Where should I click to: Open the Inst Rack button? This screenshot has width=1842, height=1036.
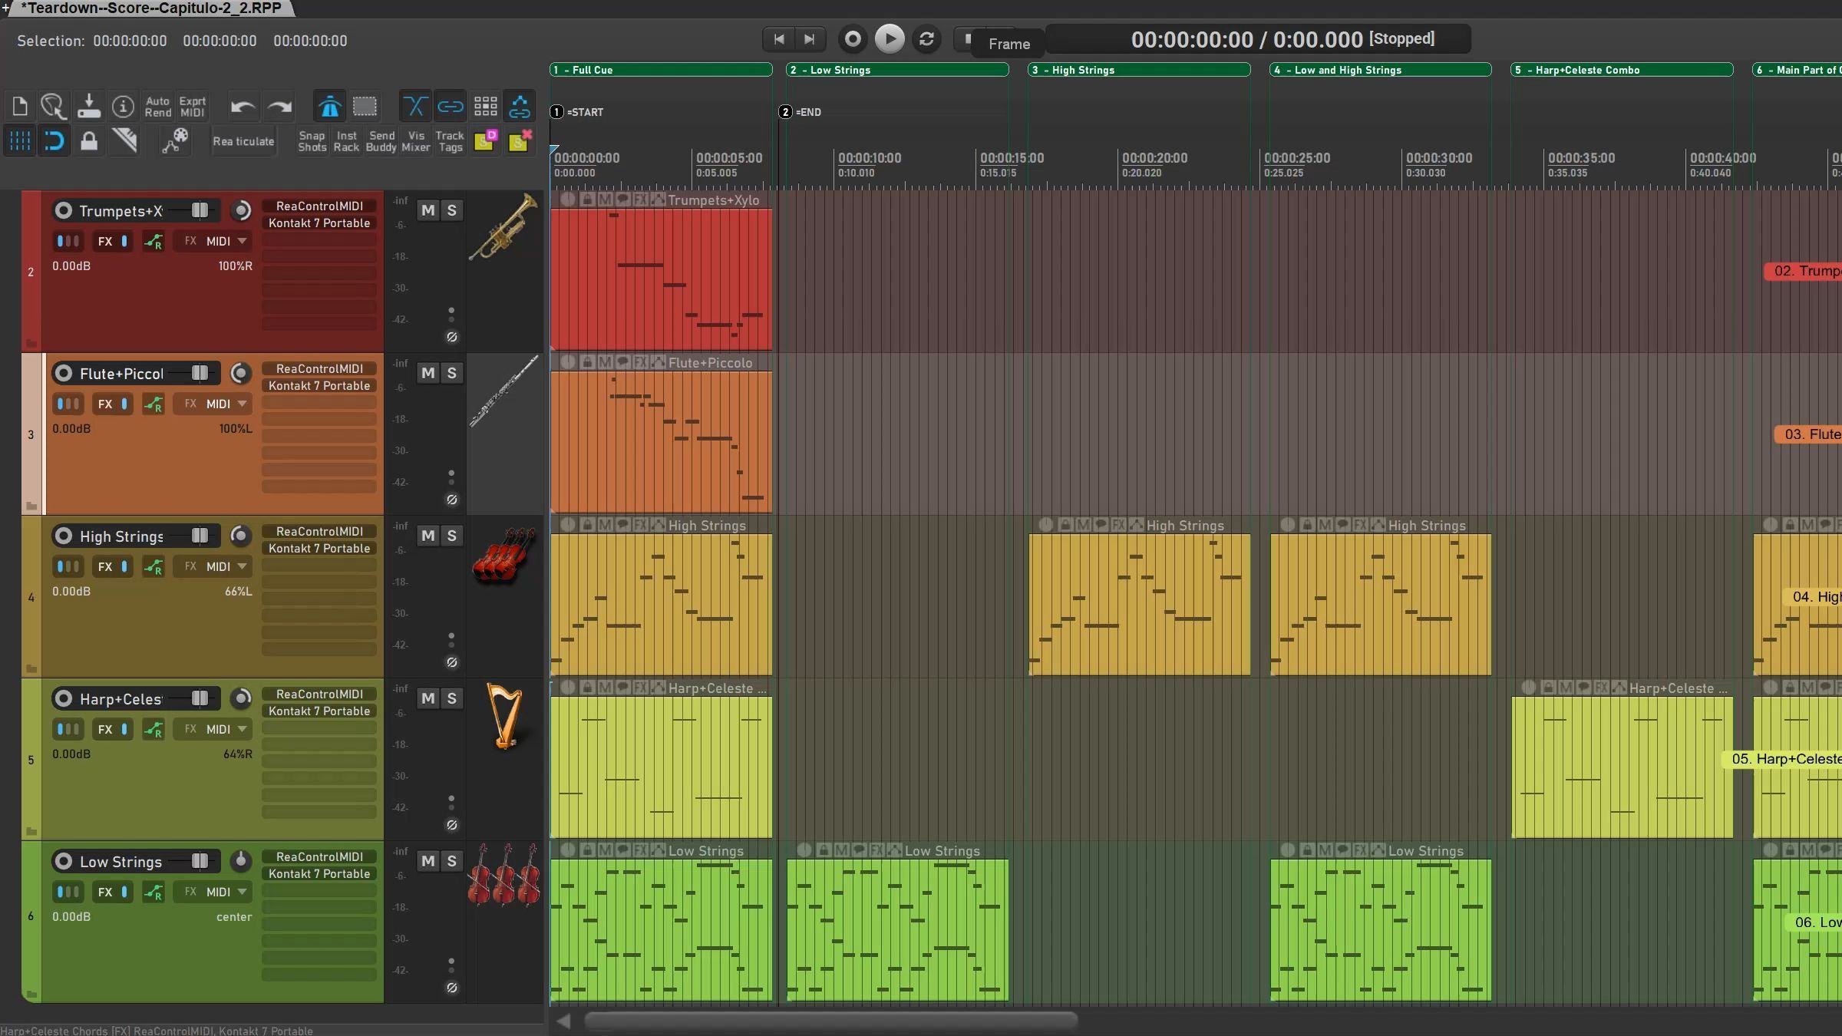coord(346,141)
